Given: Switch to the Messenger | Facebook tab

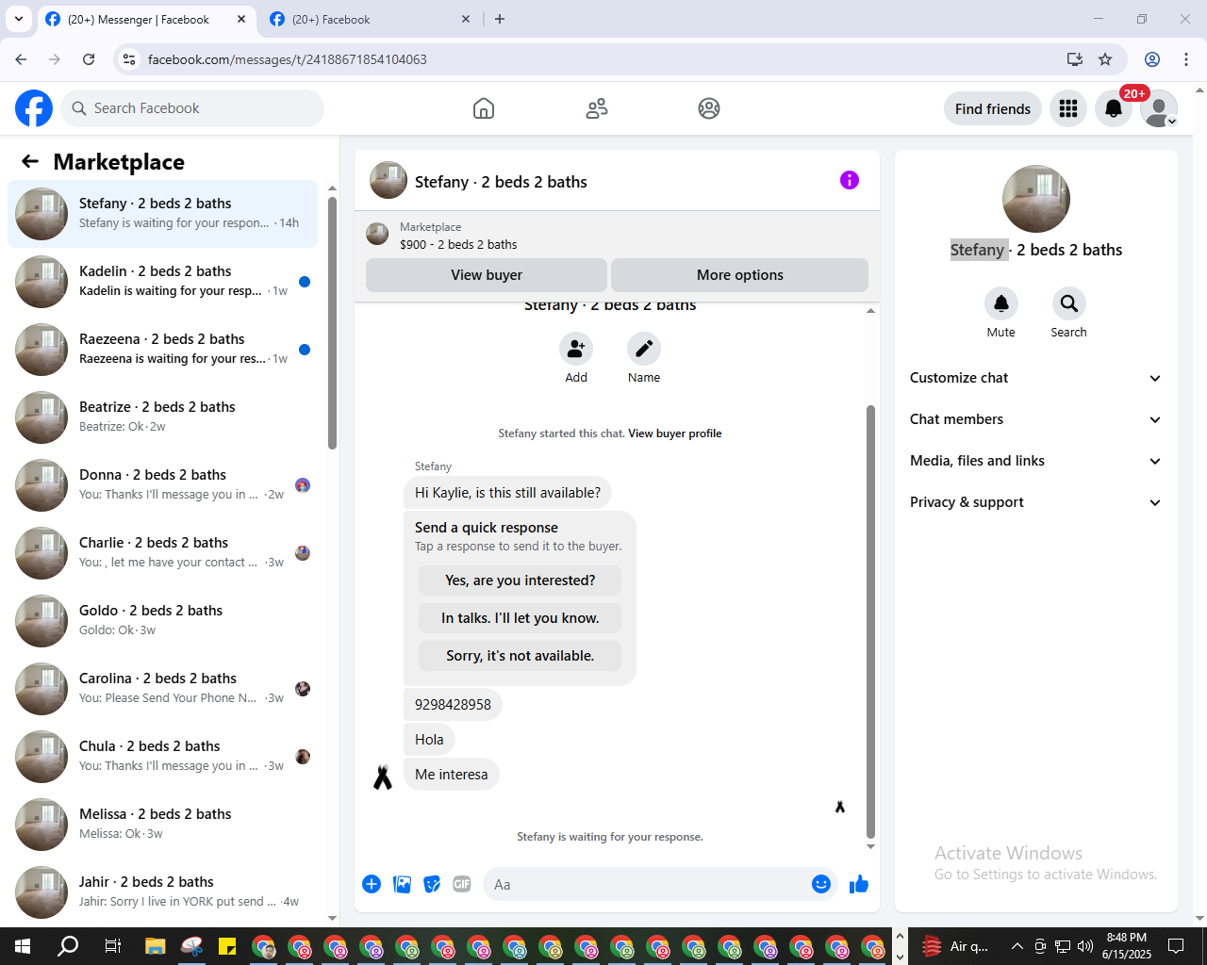Looking at the screenshot, I should (x=147, y=19).
